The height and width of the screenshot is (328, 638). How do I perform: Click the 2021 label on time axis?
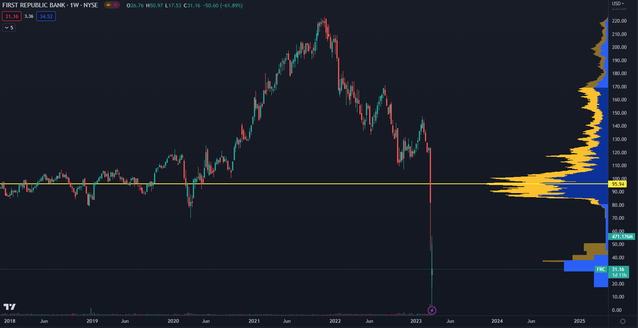point(254,321)
